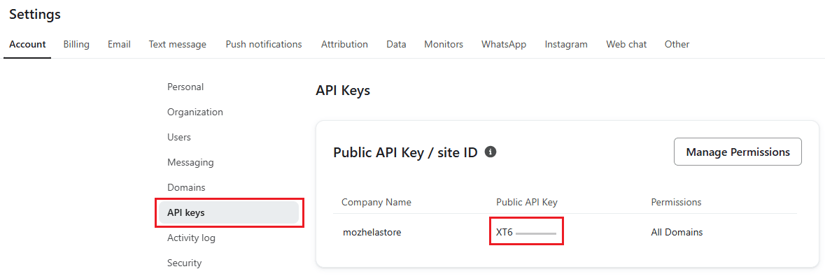Click the API Keys page heading
The image size is (825, 276).
343,90
